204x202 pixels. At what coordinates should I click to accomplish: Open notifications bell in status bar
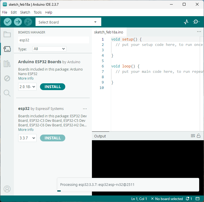189,199
